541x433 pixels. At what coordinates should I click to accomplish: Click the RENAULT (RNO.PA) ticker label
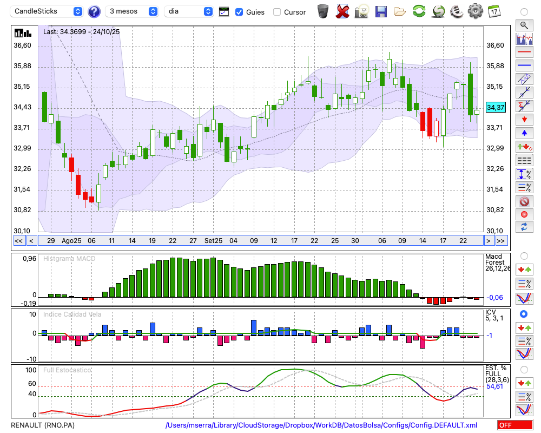pyautogui.click(x=43, y=425)
